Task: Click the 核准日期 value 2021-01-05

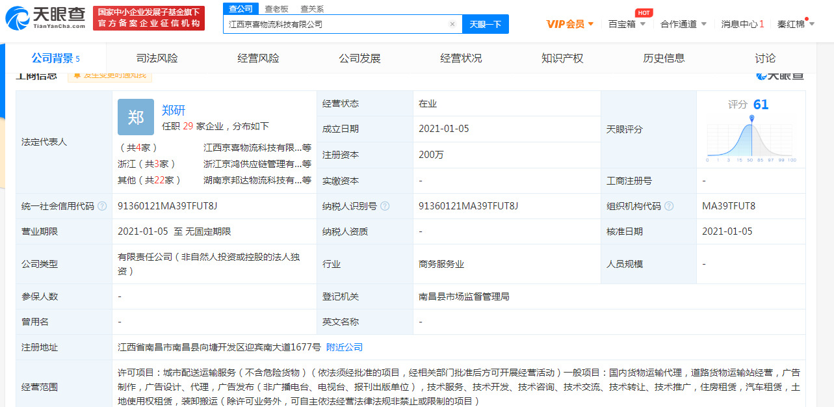Action: 727,231
